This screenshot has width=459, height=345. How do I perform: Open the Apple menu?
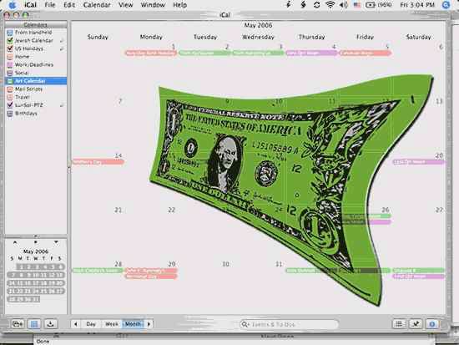click(12, 5)
